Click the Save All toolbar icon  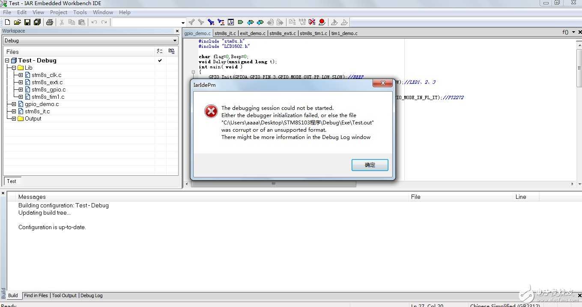click(x=37, y=22)
